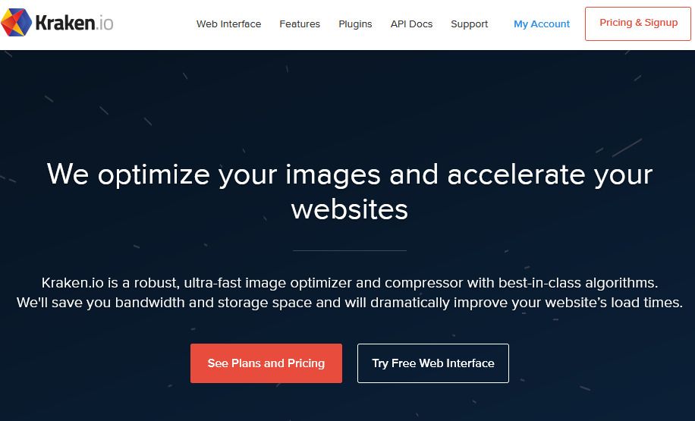Click the Kraken hexagon logo icon
695x421 pixels.
tap(17, 22)
